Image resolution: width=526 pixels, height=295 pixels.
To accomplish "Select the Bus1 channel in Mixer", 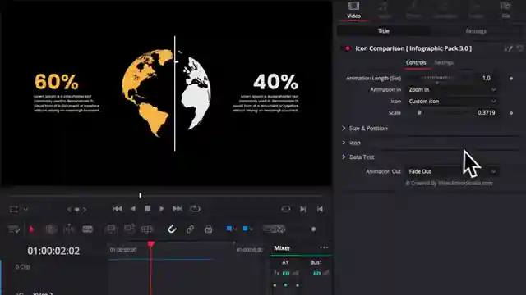I will pos(316,262).
